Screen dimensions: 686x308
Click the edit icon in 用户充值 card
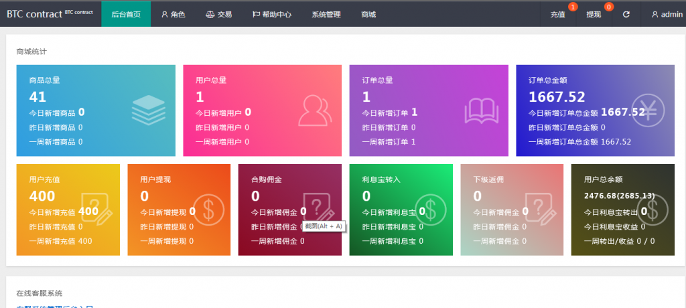94,209
